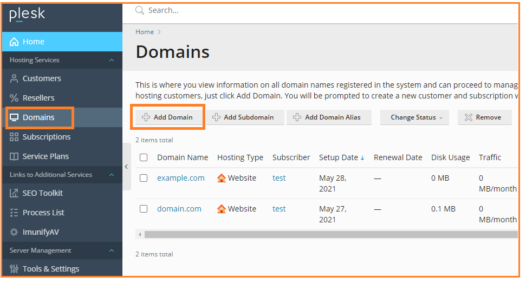The height and width of the screenshot is (284, 526).
Task: Click the plus icon on Add Domain Alias
Action: 297,117
